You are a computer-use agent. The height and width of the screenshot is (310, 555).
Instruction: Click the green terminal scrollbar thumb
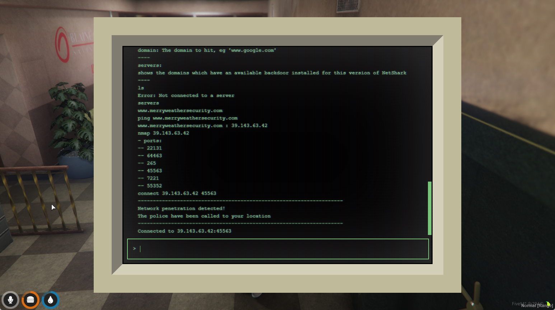point(429,208)
